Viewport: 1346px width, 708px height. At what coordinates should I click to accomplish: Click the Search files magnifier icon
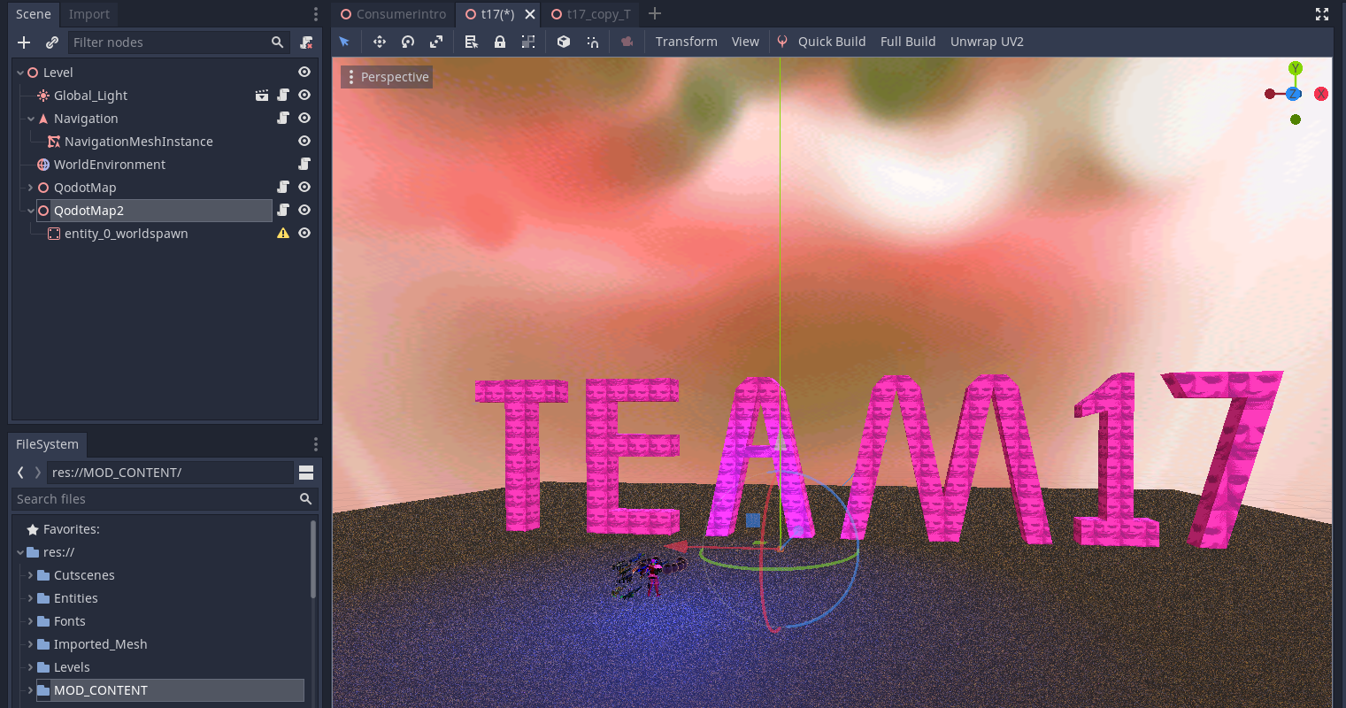[x=305, y=499]
